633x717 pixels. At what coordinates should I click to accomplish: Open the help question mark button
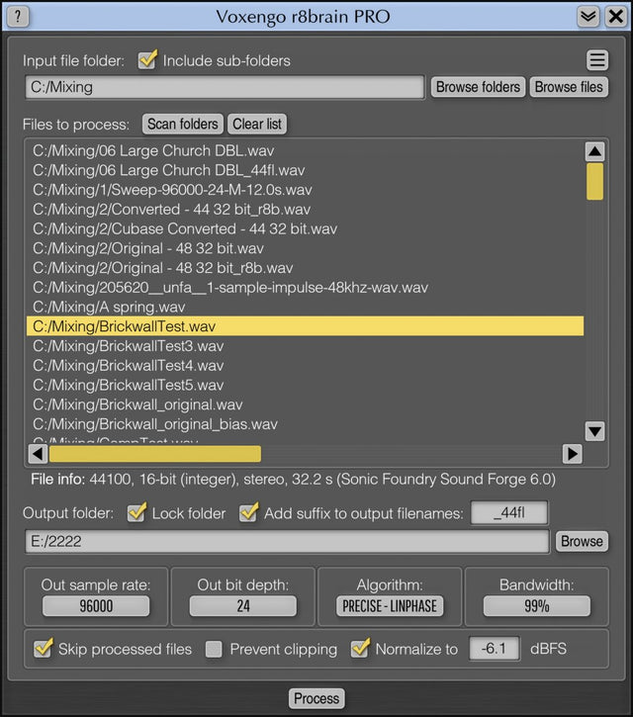(x=19, y=16)
